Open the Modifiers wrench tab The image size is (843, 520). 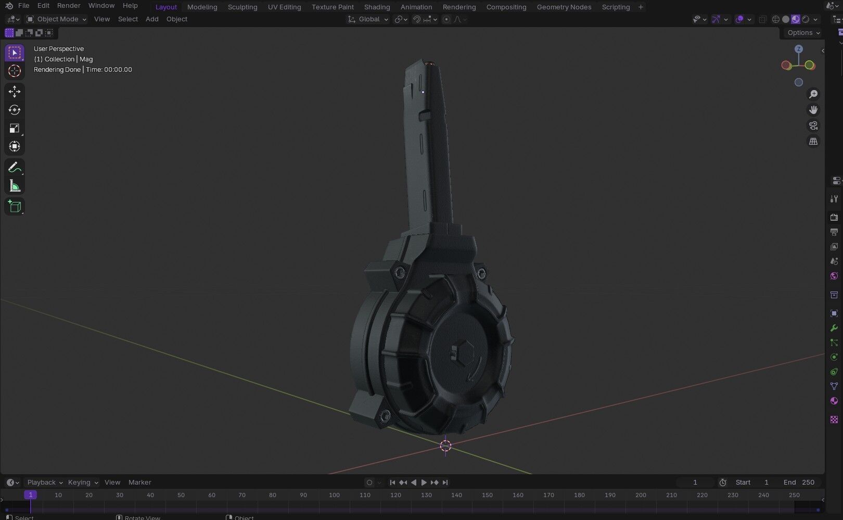(834, 328)
